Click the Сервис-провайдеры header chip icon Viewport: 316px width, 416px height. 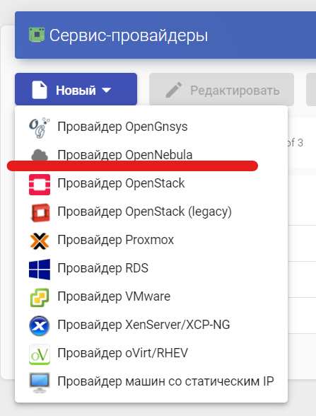click(x=37, y=35)
